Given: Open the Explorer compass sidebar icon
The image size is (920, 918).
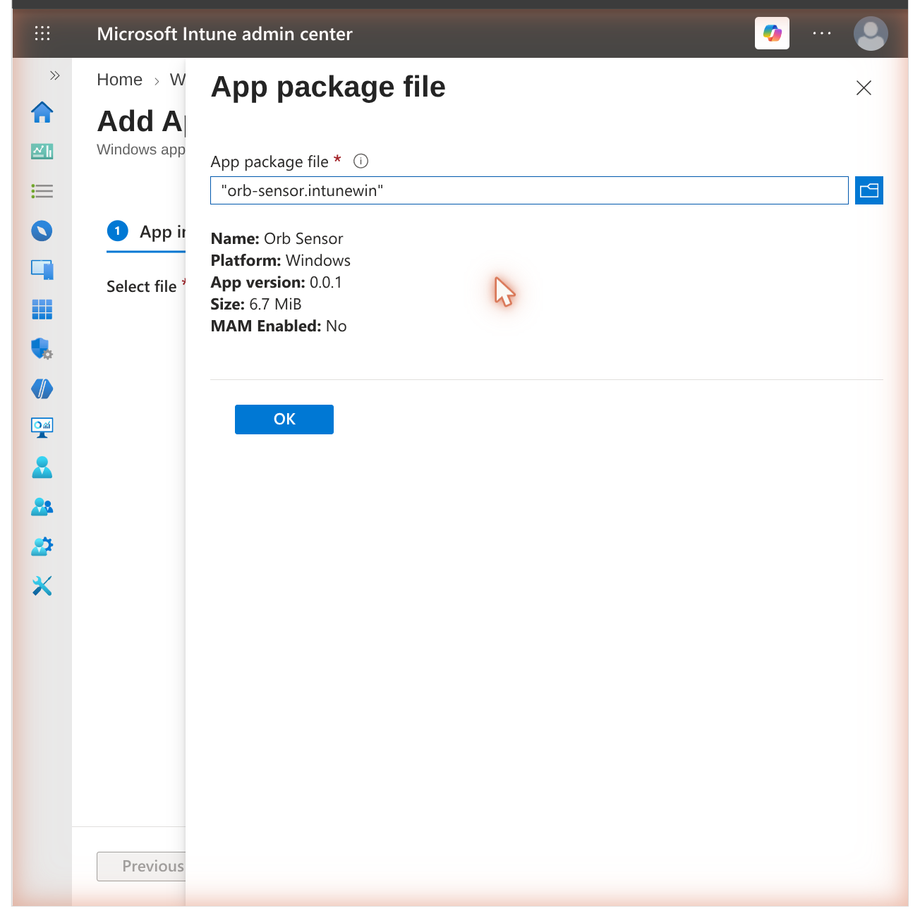Looking at the screenshot, I should point(42,231).
